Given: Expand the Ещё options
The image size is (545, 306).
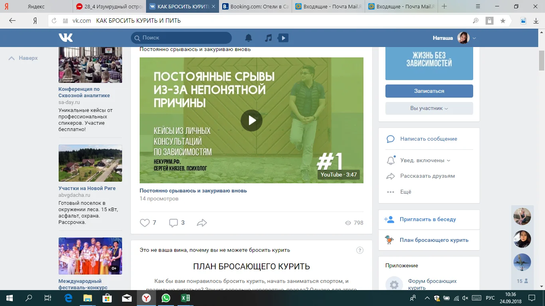Looking at the screenshot, I should click(x=406, y=192).
